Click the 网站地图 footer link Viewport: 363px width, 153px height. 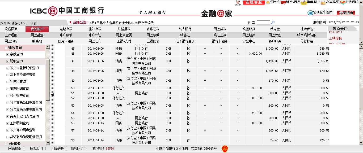click(x=15, y=148)
